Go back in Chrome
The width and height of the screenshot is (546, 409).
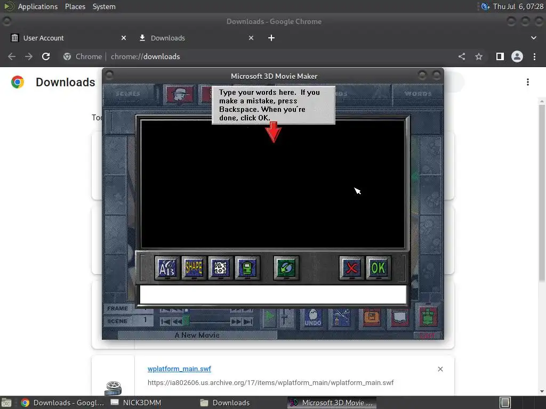[x=12, y=56]
